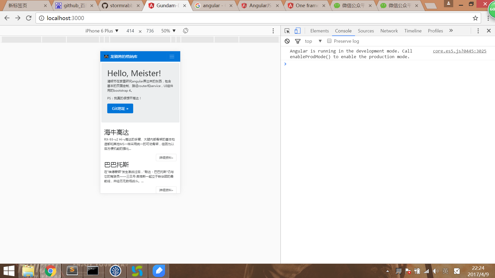
Task: Select the 巴巴托斯 heading
Action: (x=117, y=165)
